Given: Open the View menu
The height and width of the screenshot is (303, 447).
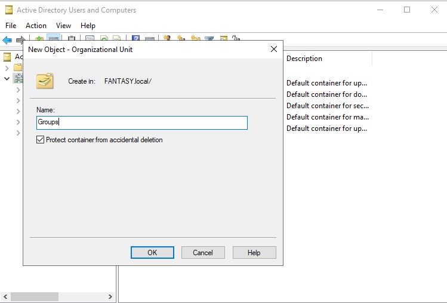Looking at the screenshot, I should point(63,26).
